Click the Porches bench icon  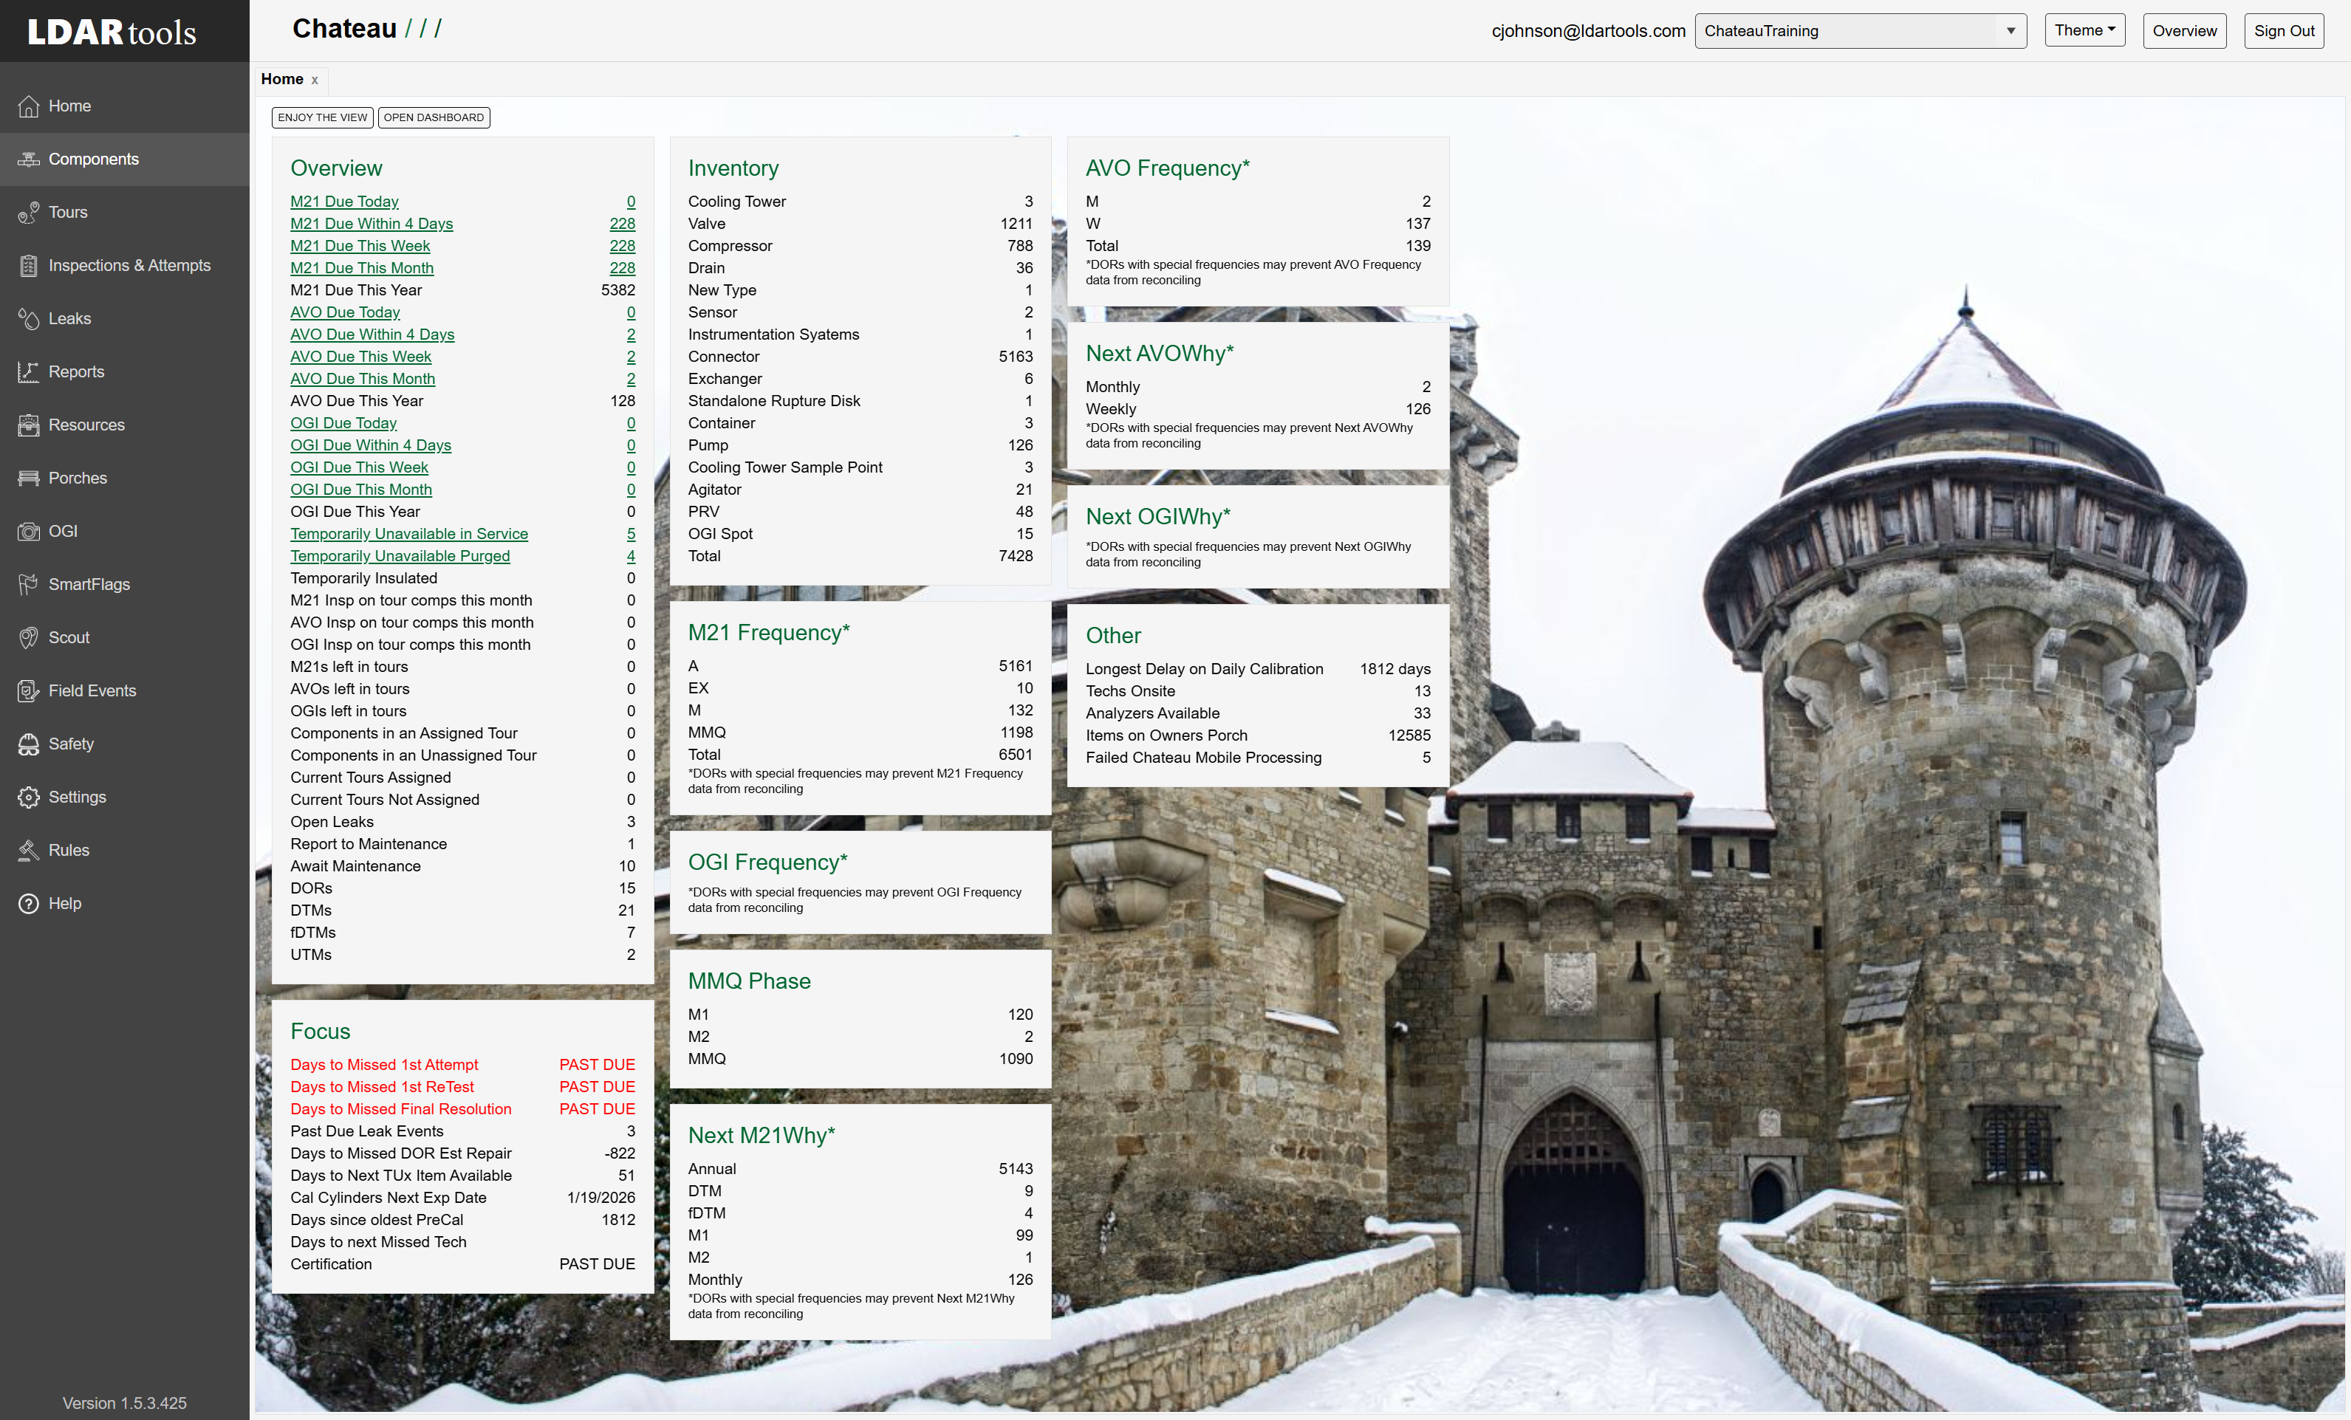29,479
